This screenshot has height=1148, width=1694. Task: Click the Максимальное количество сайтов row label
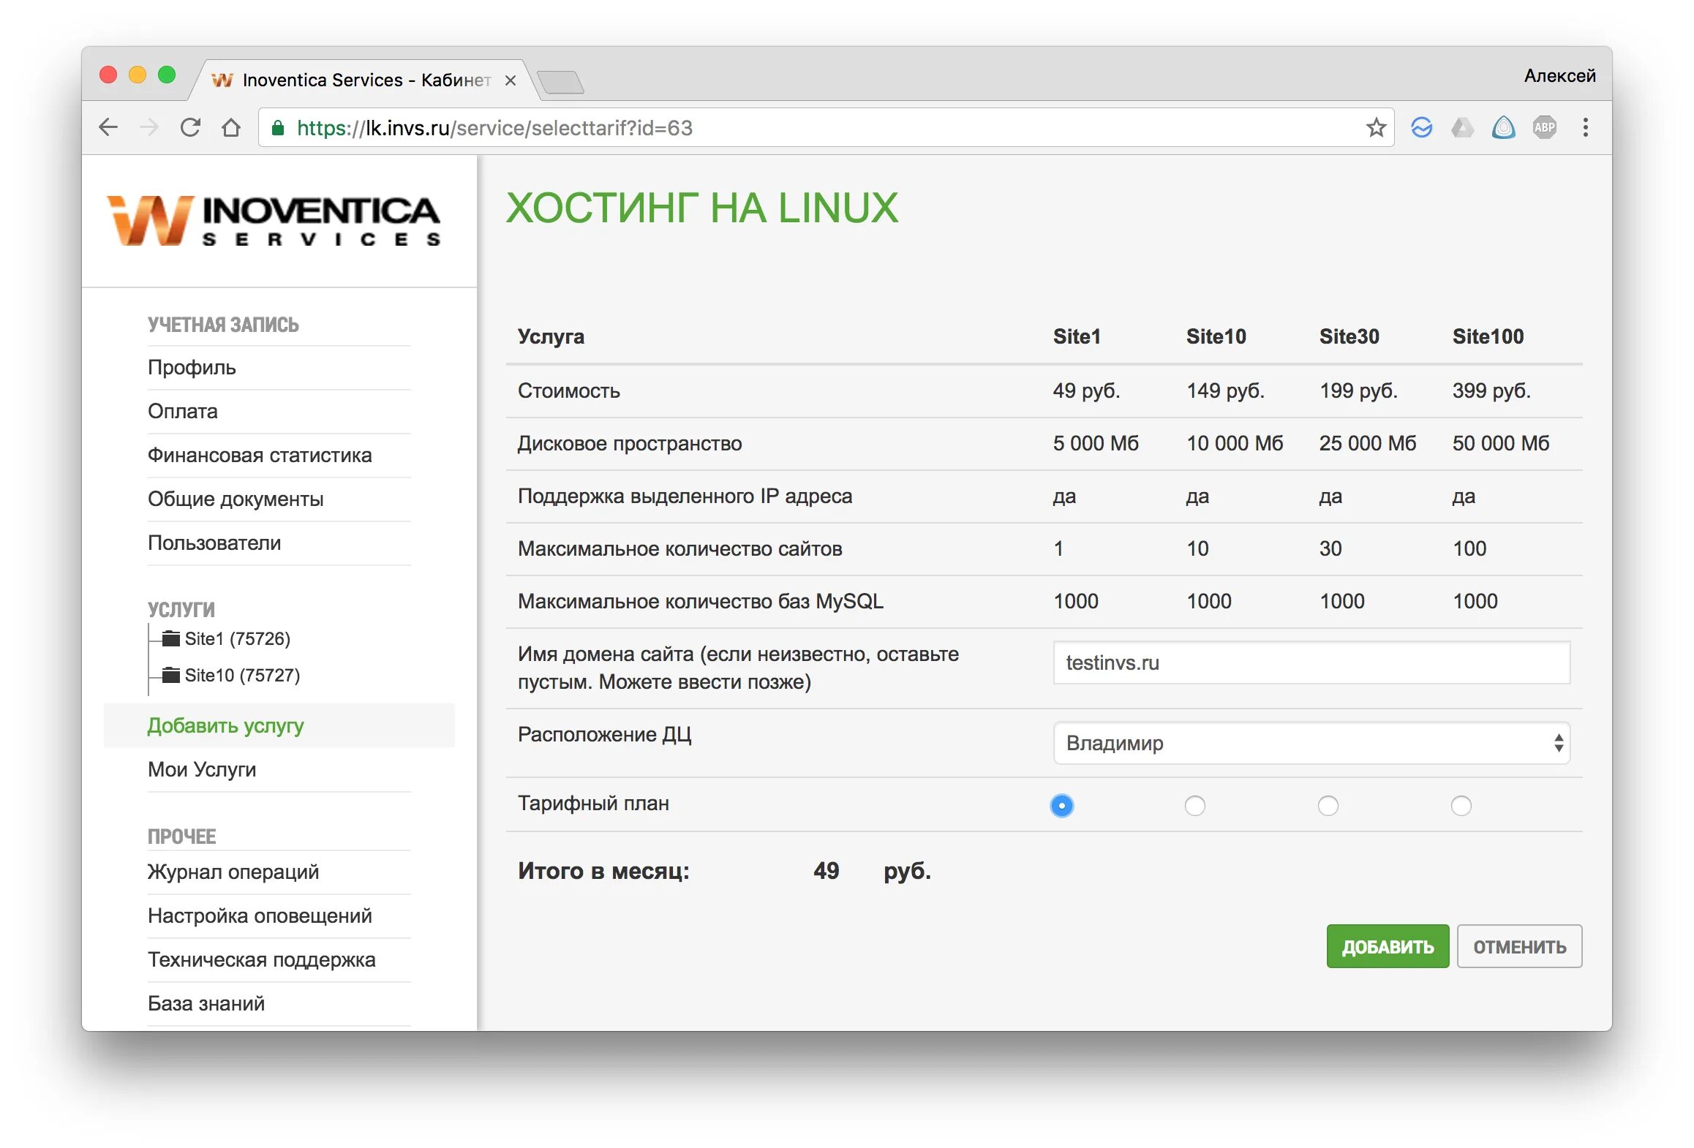point(680,548)
